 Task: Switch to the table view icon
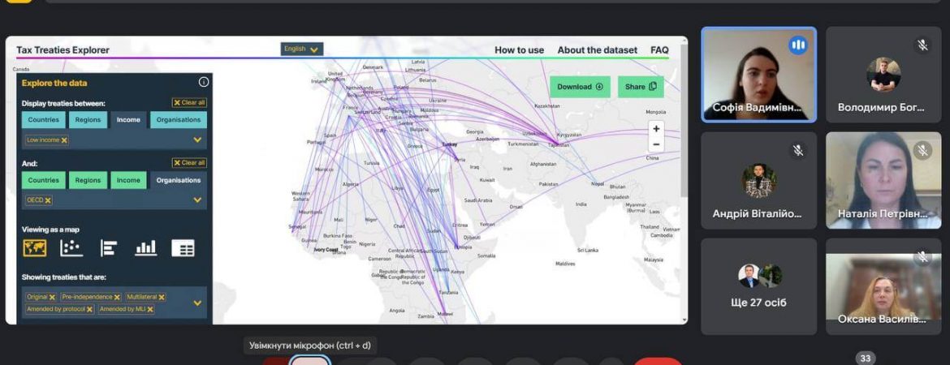tap(183, 247)
